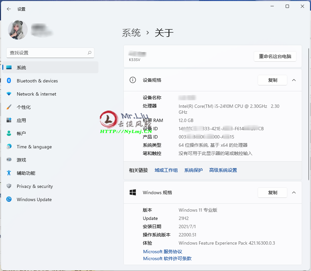Click the paintbrush 个性化 icon
The height and width of the screenshot is (271, 311).
(x=9, y=107)
